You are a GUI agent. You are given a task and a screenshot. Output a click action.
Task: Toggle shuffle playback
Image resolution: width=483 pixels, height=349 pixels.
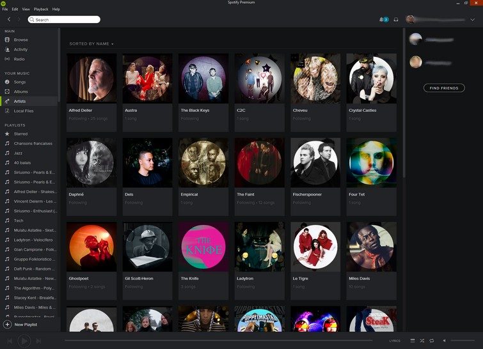[x=422, y=341]
